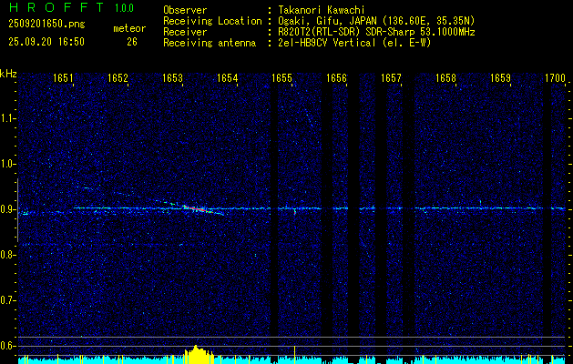This screenshot has width=573, height=364.
Task: Click the date stamp 25.09.20 16:50
Action: click(x=46, y=42)
